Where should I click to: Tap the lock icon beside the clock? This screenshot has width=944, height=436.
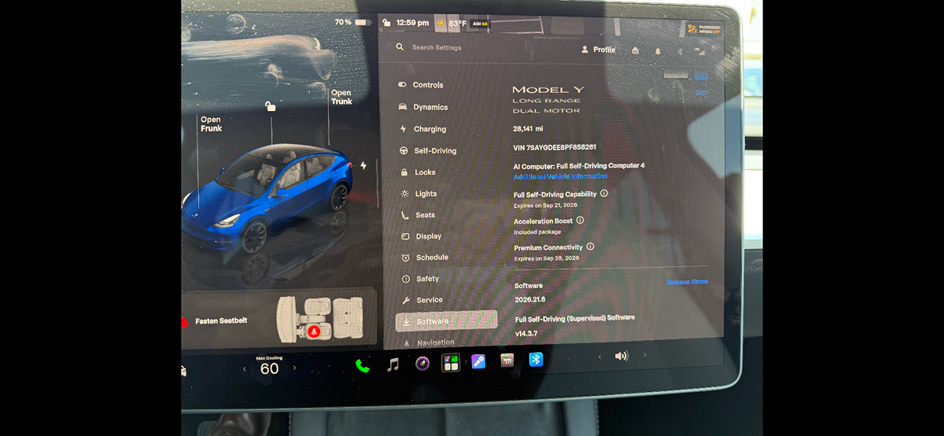pyautogui.click(x=385, y=23)
